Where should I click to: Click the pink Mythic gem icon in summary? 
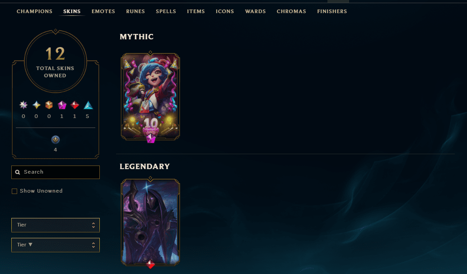pos(62,105)
